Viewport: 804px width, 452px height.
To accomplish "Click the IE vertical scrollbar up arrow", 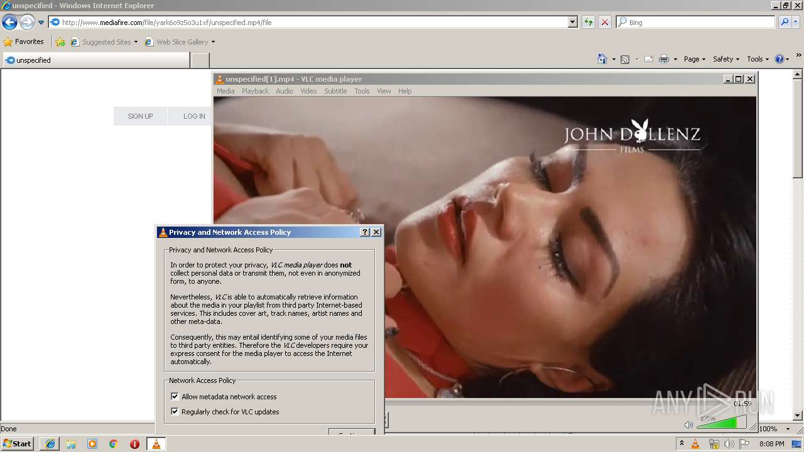I will click(798, 74).
